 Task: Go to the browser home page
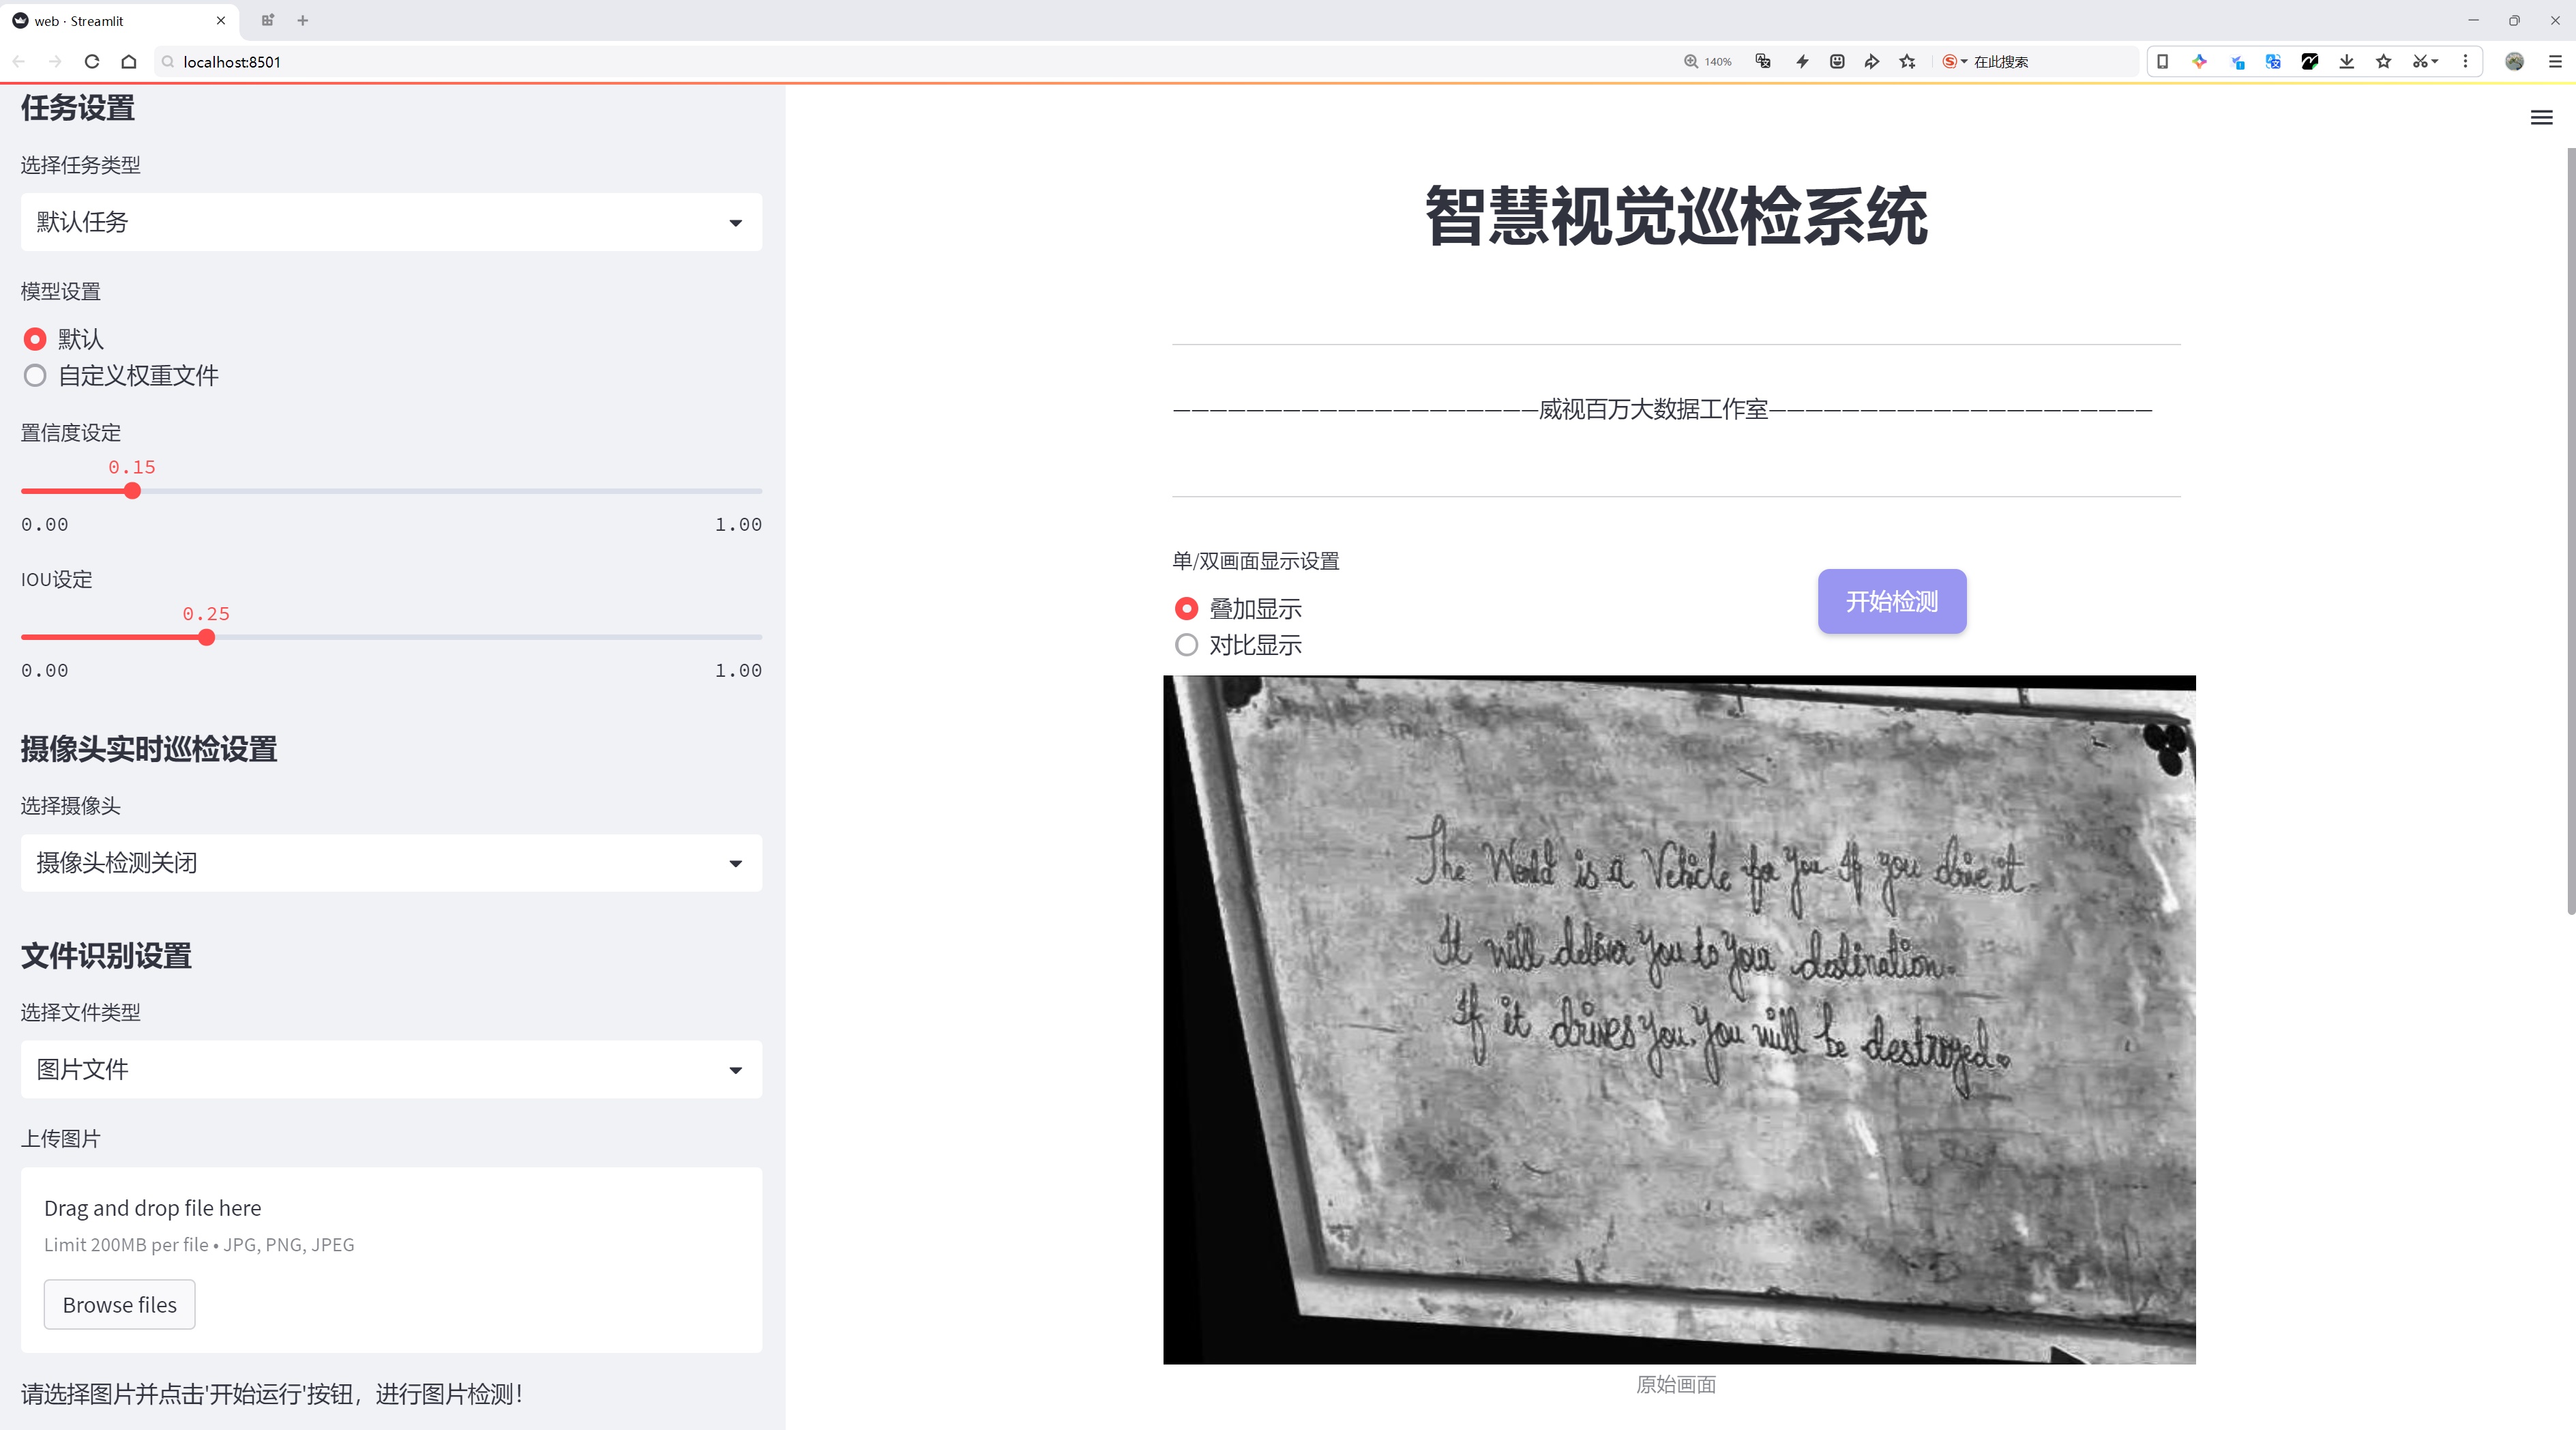(x=129, y=62)
